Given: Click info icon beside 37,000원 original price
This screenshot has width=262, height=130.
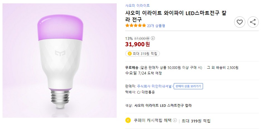Looking at the screenshot, I should coord(153,38).
